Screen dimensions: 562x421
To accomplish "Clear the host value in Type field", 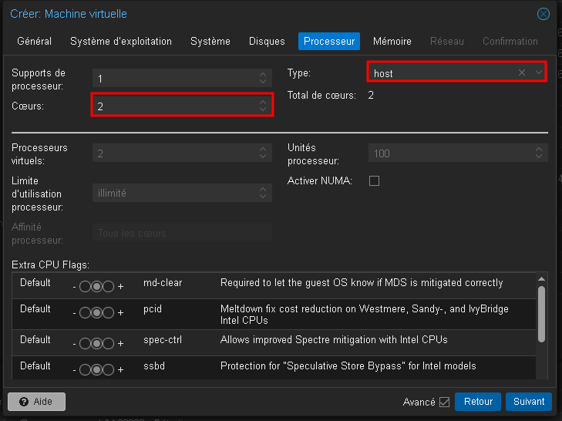I will 522,72.
